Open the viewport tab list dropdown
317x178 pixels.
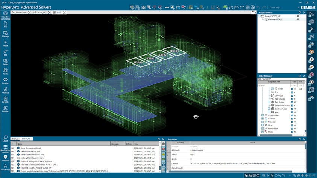[x=254, y=12]
